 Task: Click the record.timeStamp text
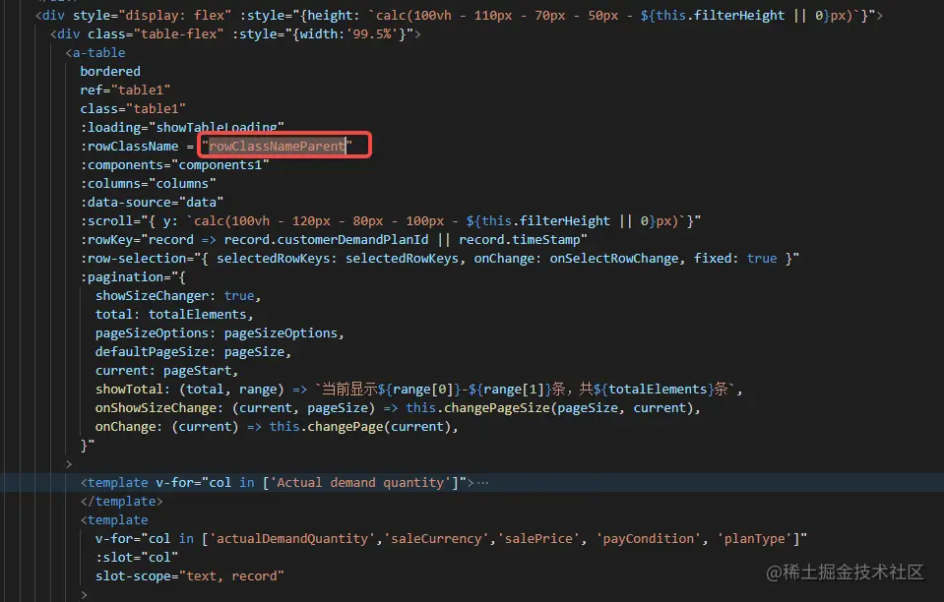[x=520, y=239]
